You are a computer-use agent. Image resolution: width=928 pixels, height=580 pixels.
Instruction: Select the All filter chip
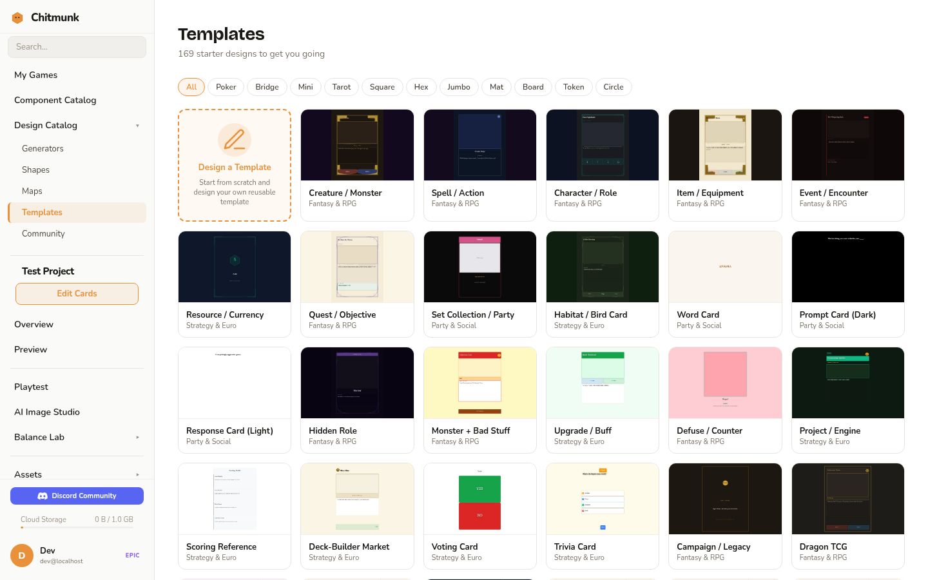point(191,87)
